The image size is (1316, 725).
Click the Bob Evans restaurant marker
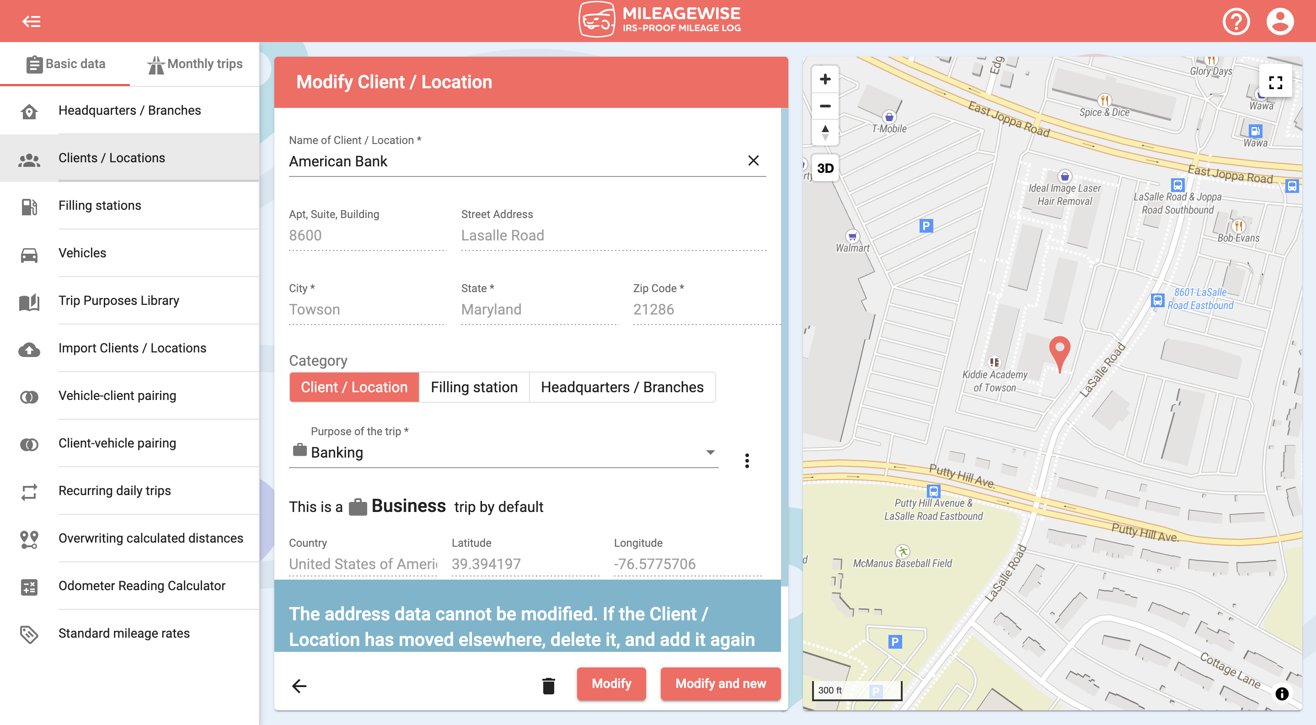tap(1238, 226)
